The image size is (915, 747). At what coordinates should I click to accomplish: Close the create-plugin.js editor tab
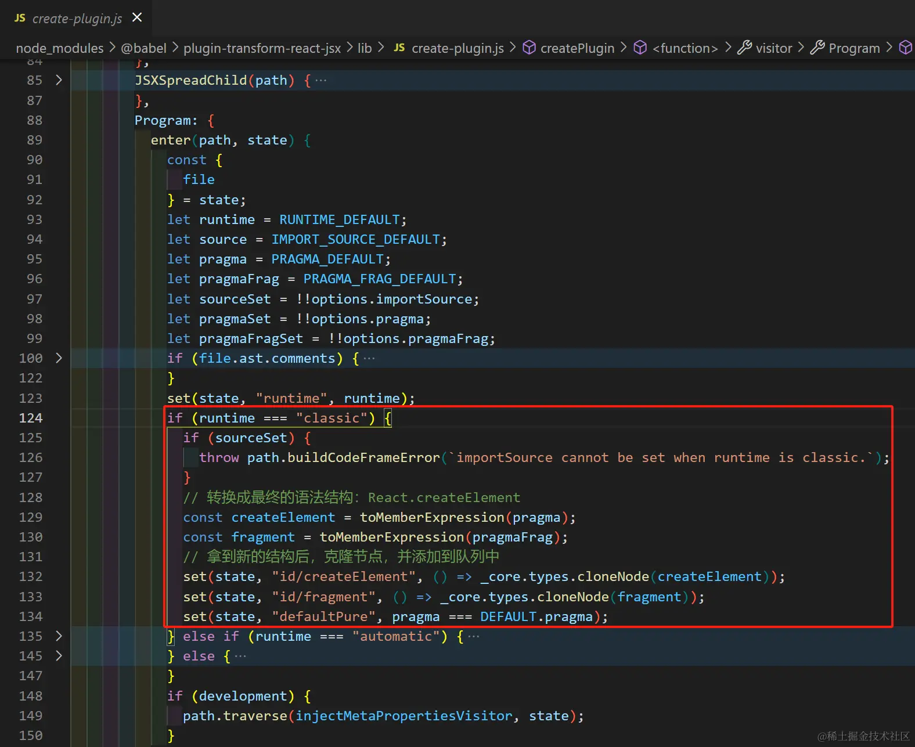click(137, 17)
